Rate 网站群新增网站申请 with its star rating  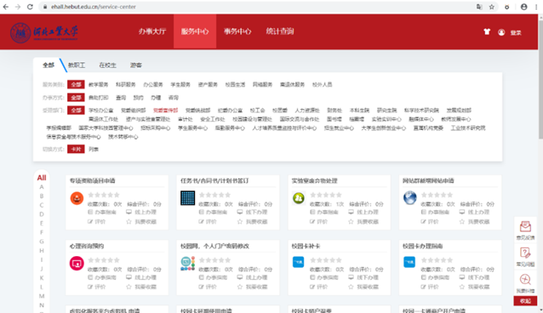click(x=437, y=195)
